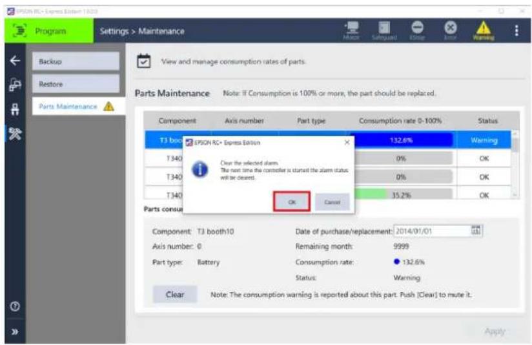Select the Warning status cell
The image size is (532, 345).
[x=484, y=140]
